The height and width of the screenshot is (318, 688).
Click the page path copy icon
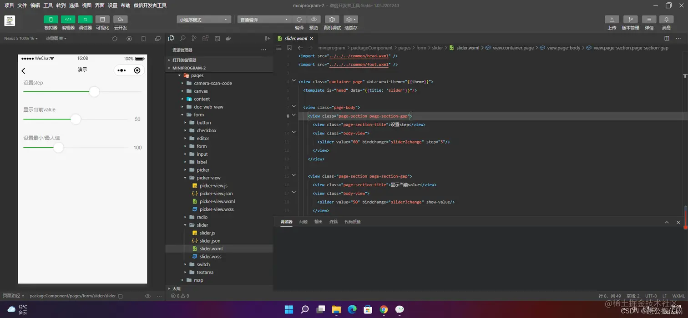click(120, 296)
